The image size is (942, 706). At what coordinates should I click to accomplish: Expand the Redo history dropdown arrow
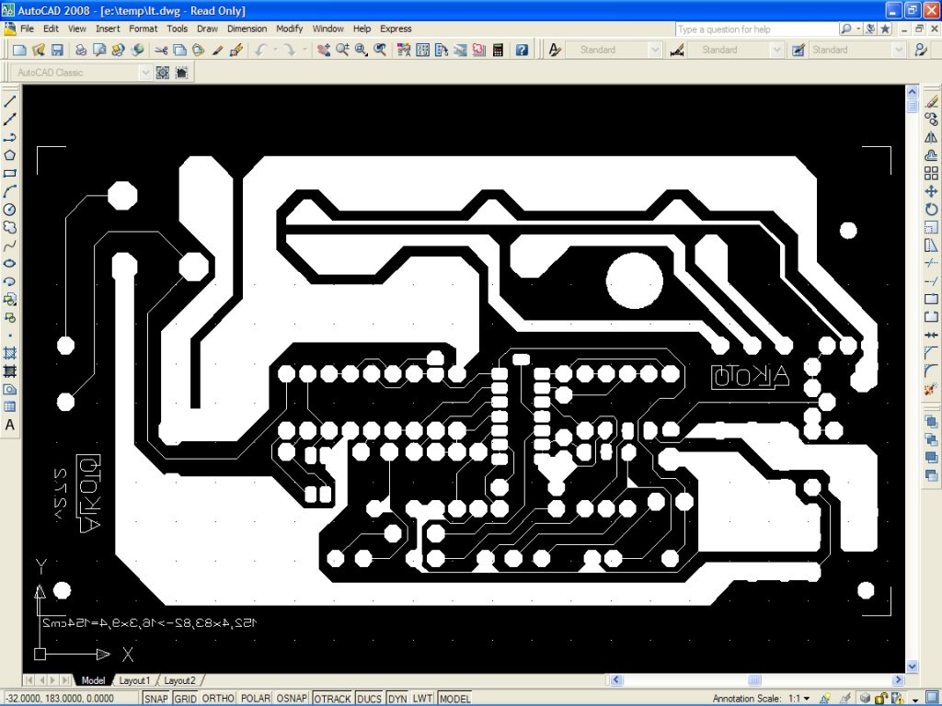(304, 50)
